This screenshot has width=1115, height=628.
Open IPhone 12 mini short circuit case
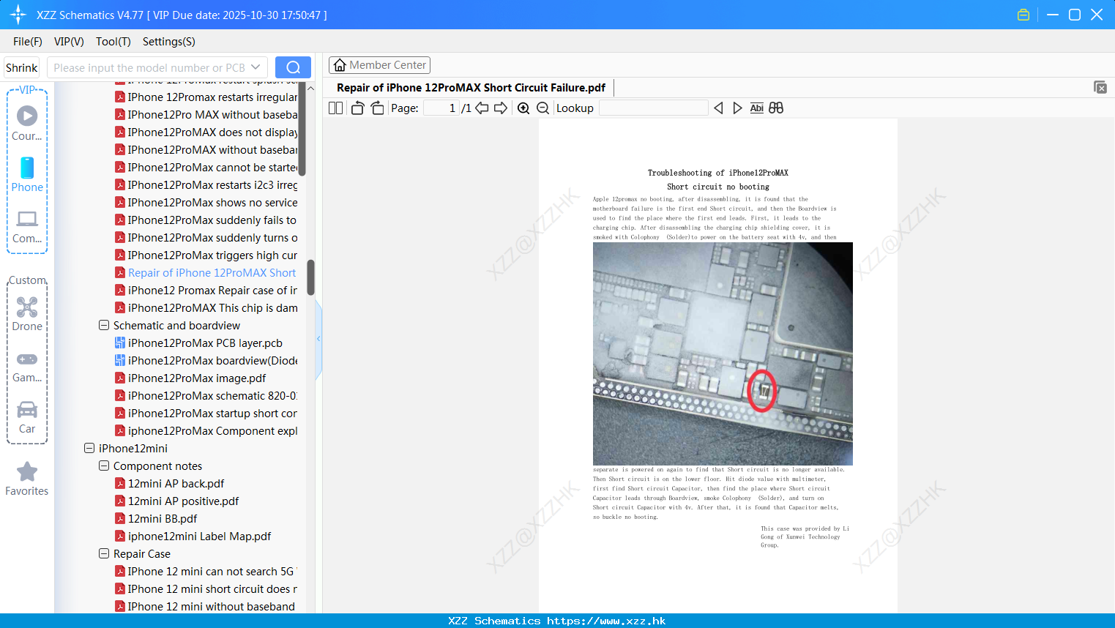212,588
